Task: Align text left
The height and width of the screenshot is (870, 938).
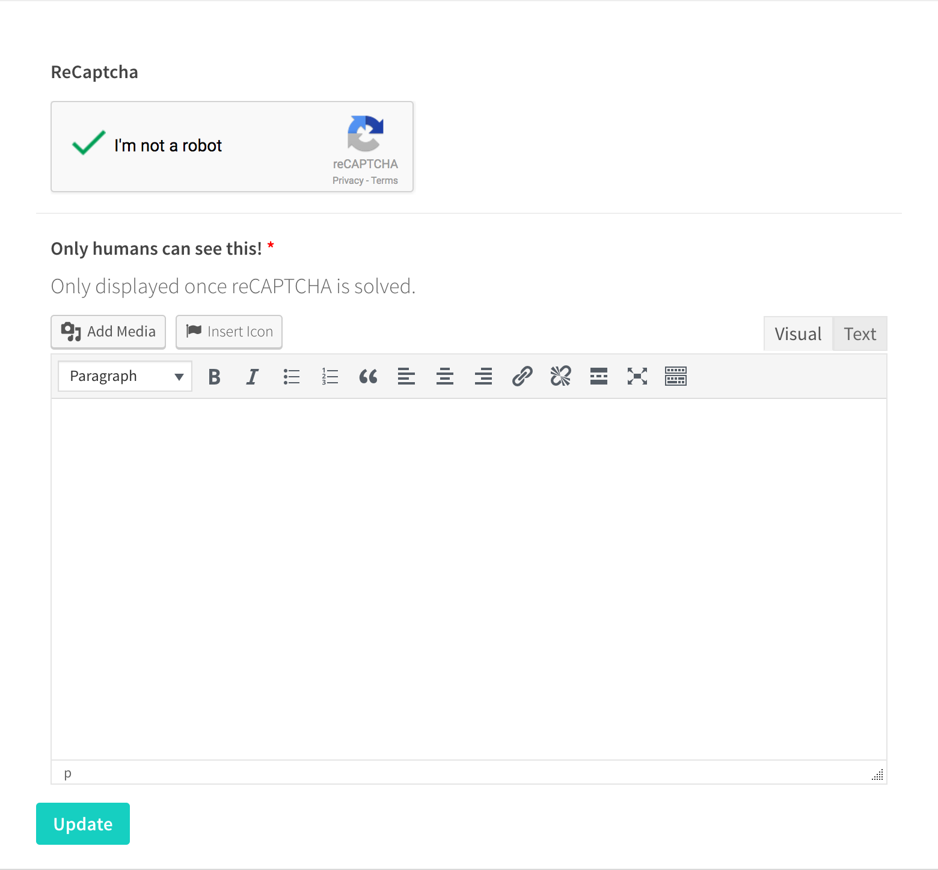Action: [406, 377]
